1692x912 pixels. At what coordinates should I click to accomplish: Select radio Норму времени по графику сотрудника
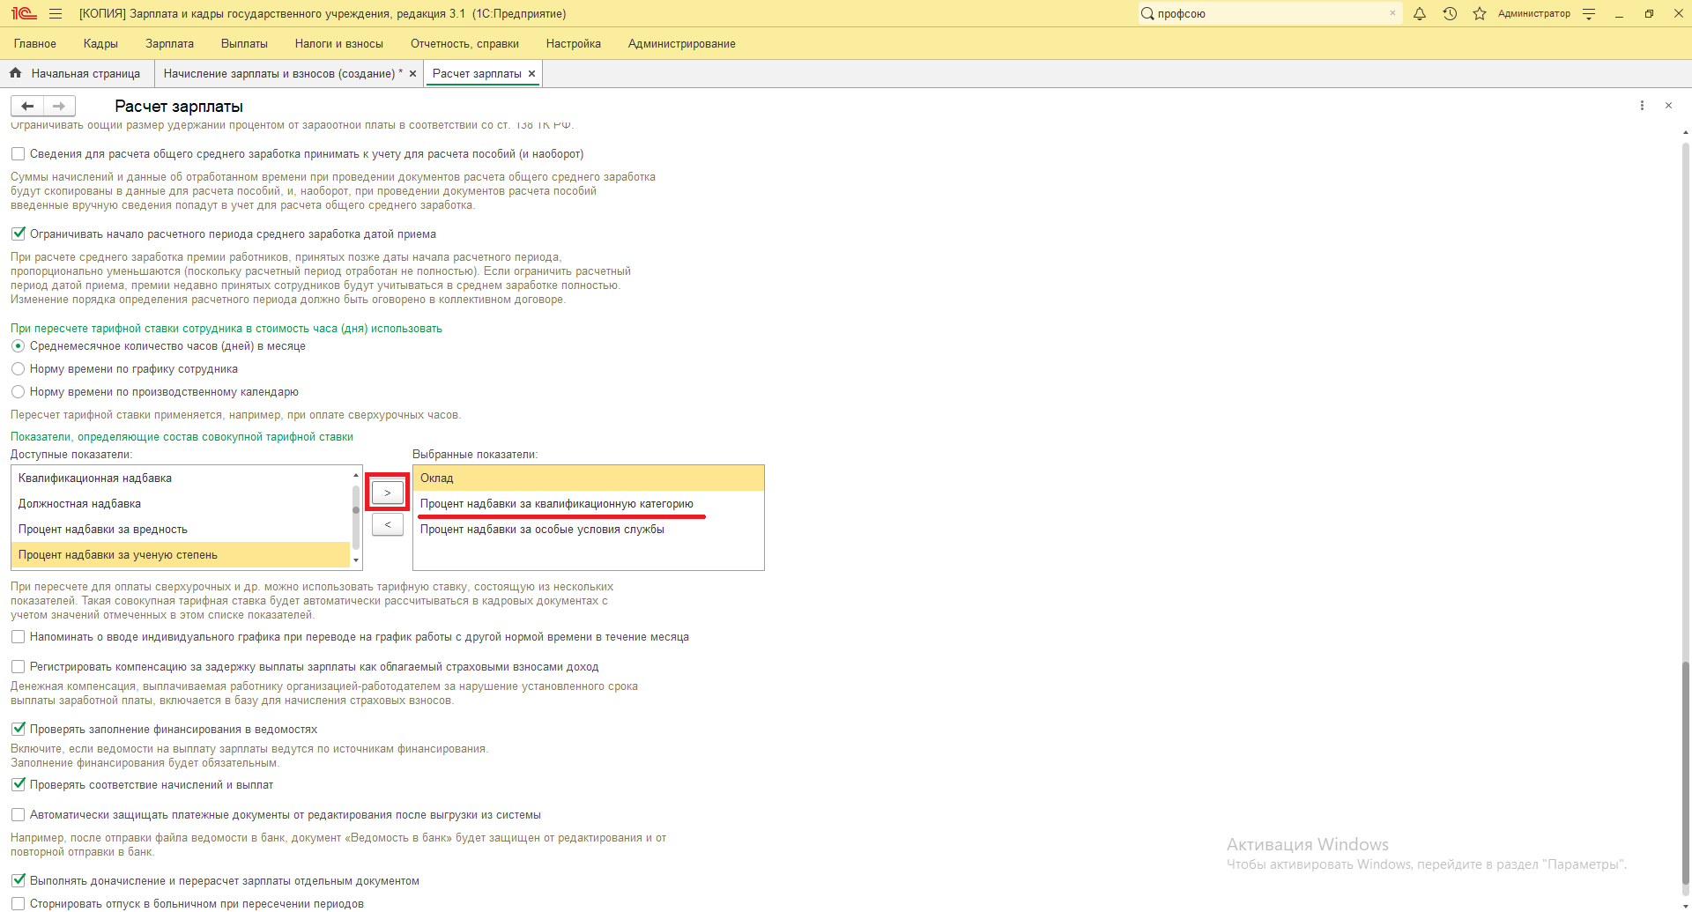[x=18, y=369]
